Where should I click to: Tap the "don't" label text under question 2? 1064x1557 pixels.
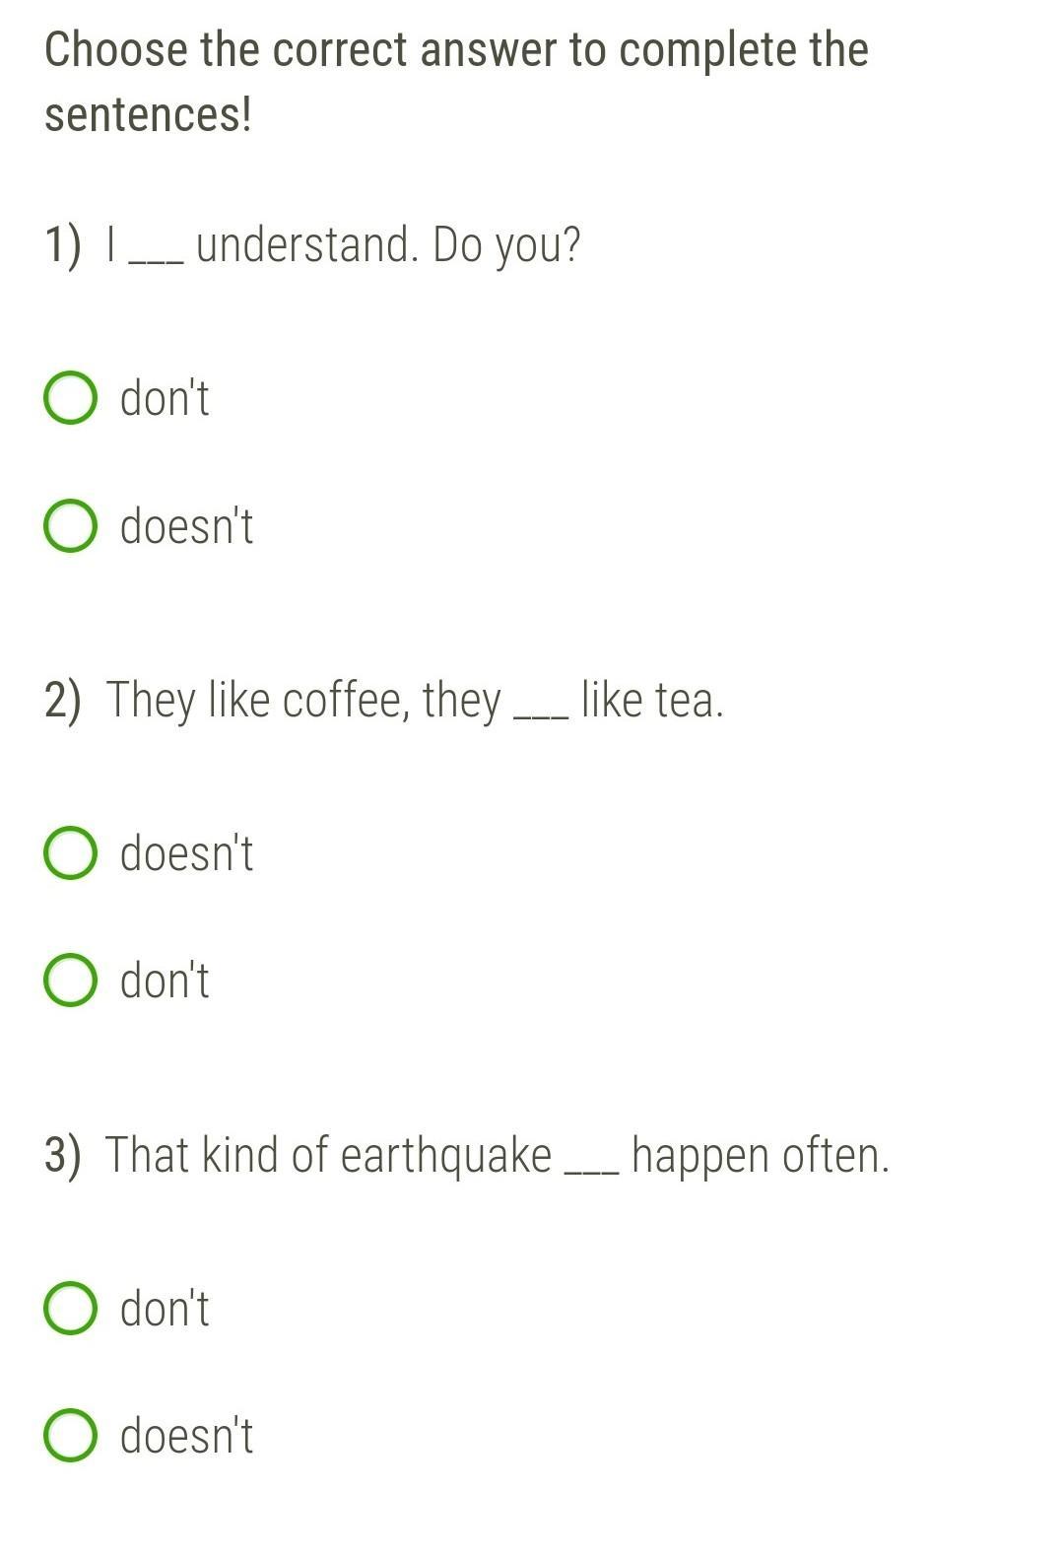point(165,981)
